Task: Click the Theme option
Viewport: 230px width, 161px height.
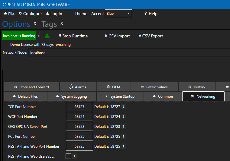Action: (81, 14)
